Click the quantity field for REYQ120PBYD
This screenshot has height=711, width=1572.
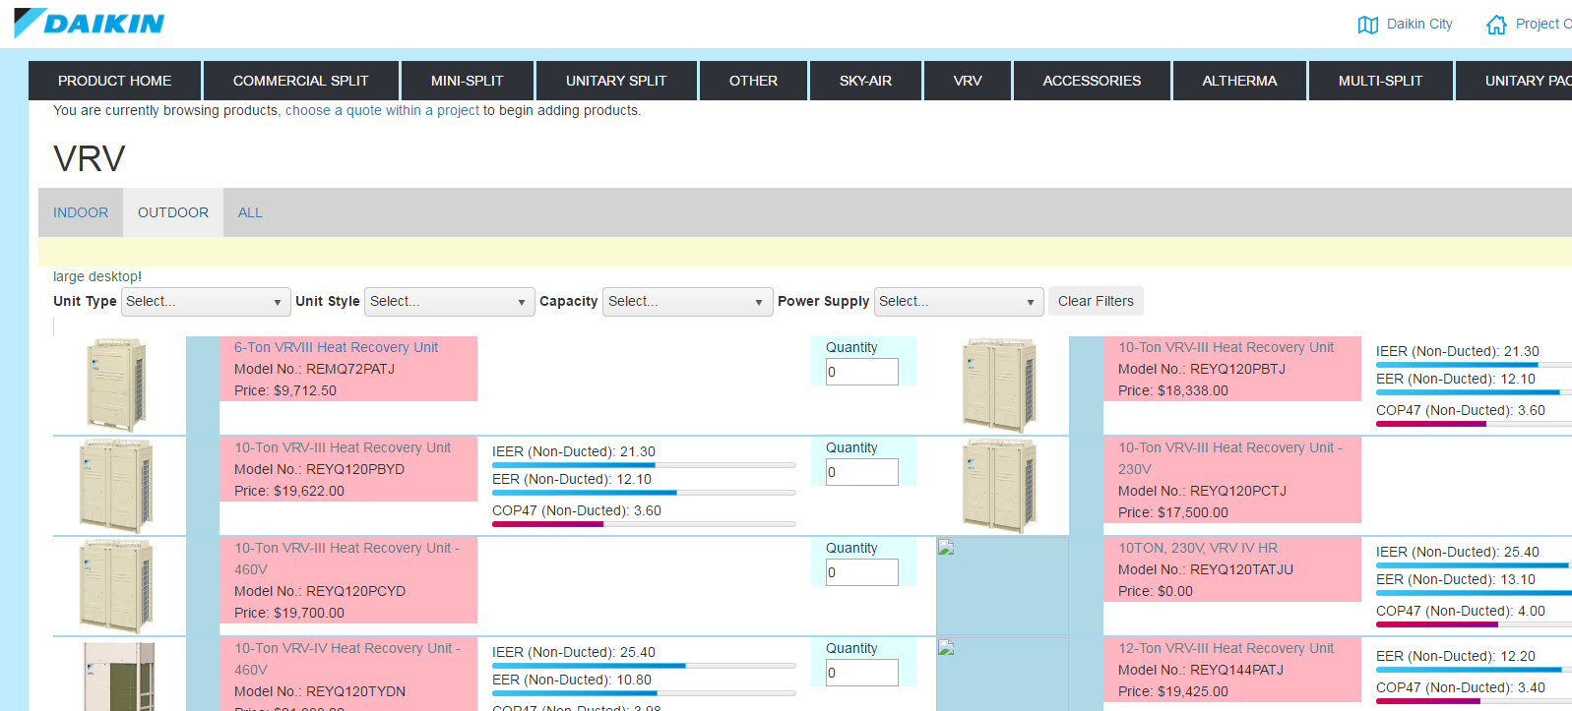coord(862,472)
